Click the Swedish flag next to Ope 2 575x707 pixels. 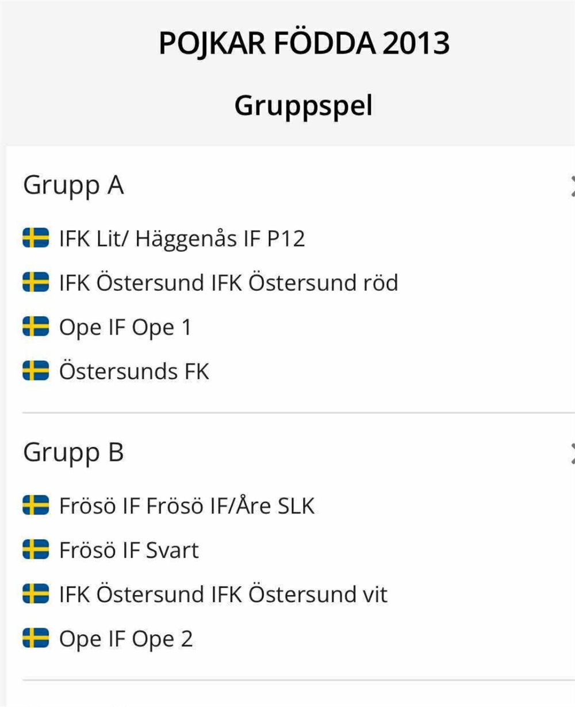click(x=36, y=638)
